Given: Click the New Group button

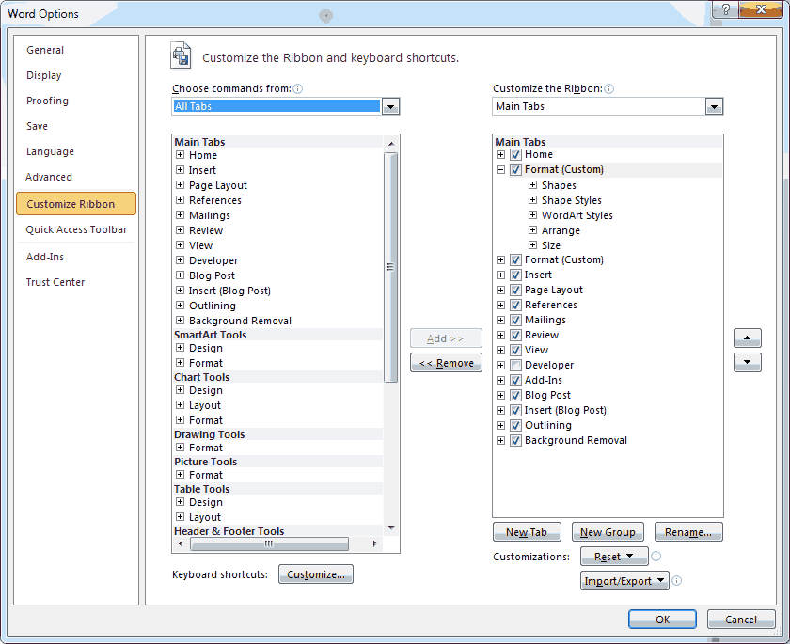Looking at the screenshot, I should click(x=608, y=532).
